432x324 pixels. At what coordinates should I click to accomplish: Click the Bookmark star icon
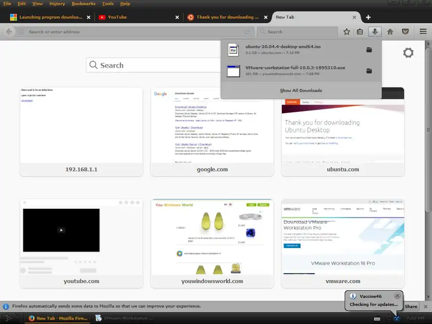click(x=347, y=32)
